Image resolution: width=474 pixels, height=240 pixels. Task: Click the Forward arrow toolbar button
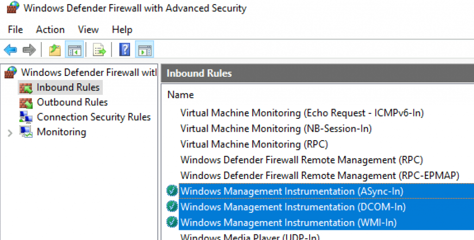pyautogui.click(x=29, y=49)
